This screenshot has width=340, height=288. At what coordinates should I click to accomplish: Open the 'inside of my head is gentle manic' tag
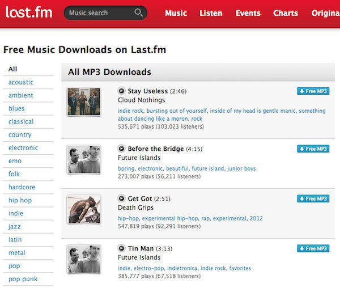tap(253, 111)
